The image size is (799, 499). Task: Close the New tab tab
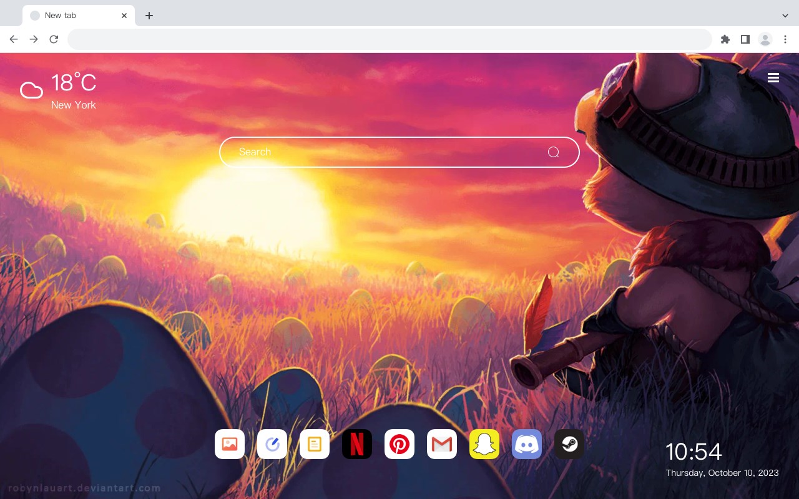tap(124, 16)
